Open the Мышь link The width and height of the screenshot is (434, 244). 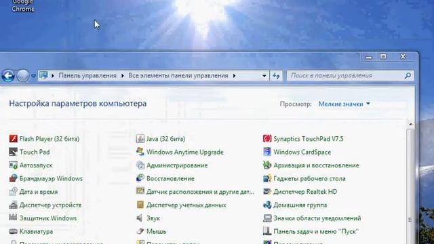pos(157,232)
